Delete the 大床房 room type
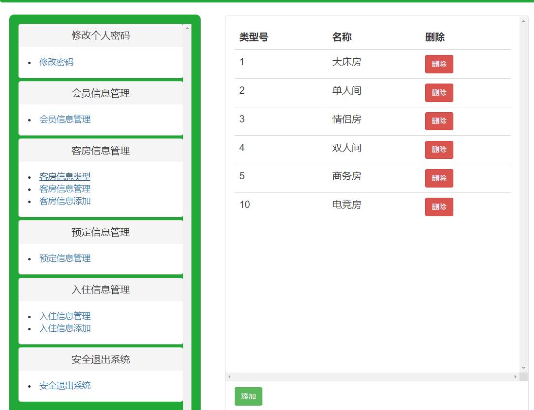The width and height of the screenshot is (534, 410). pyautogui.click(x=439, y=64)
